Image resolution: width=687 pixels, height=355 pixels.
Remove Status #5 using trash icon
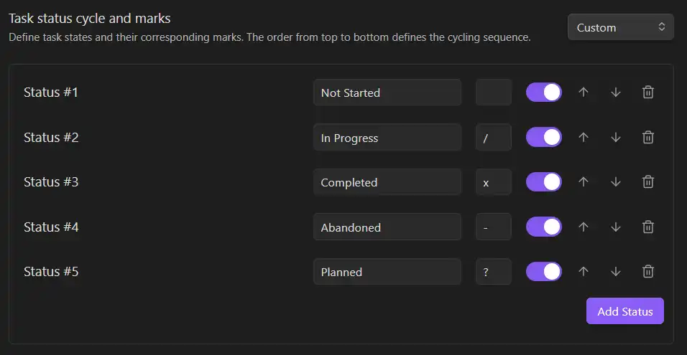pyautogui.click(x=647, y=272)
